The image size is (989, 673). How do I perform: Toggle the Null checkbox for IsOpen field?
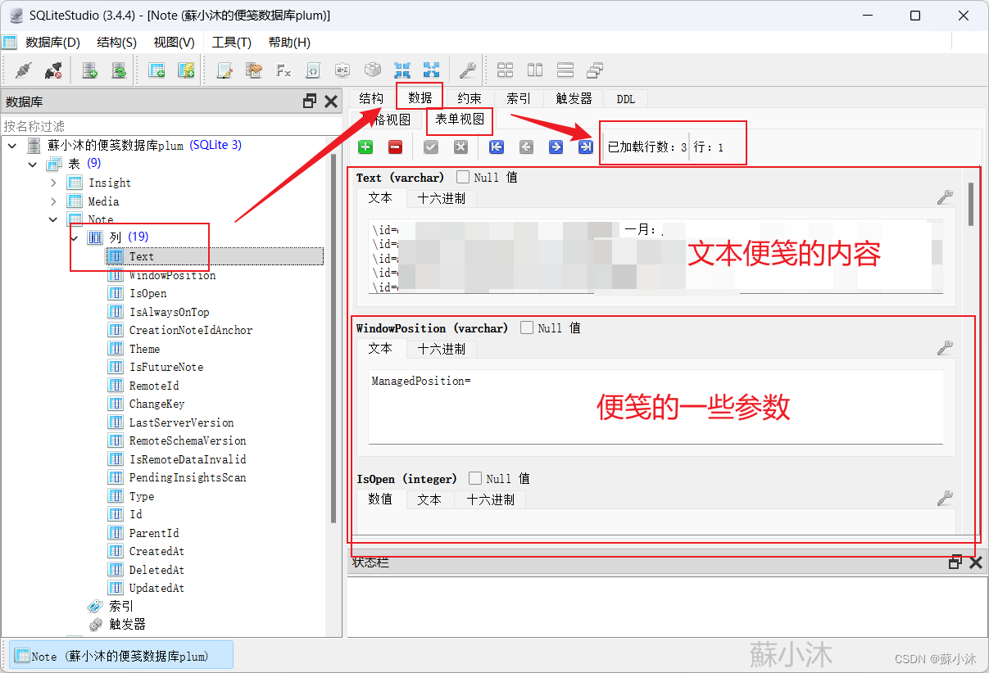(x=475, y=478)
